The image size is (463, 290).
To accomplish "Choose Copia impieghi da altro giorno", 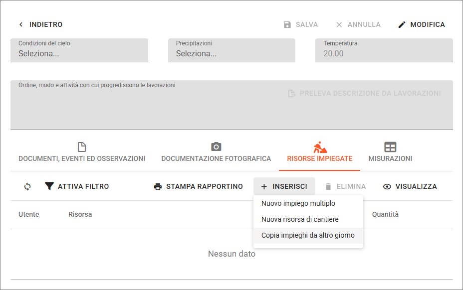I will pos(308,235).
